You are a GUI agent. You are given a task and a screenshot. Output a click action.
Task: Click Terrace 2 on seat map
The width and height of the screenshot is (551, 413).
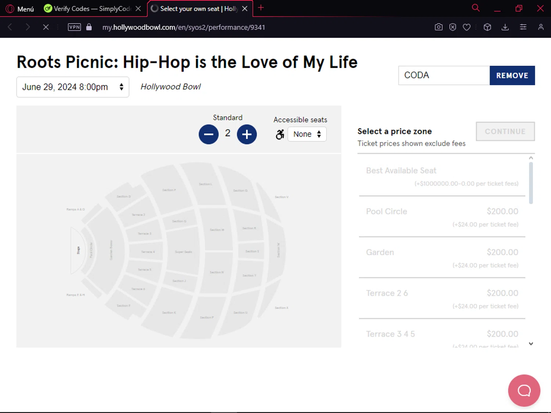(138, 215)
